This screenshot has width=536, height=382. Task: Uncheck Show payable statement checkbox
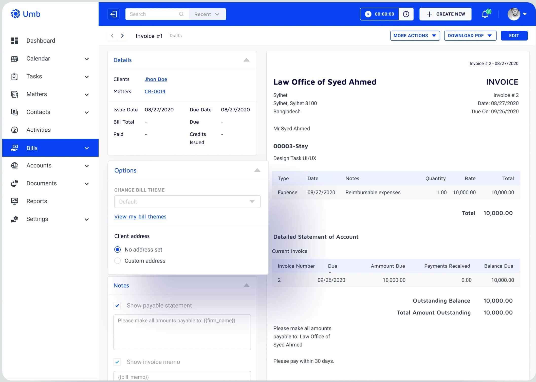[x=117, y=306]
